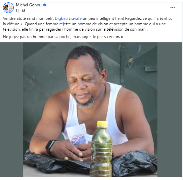Click the metal gate latch in photo
Viewport: 183px width, 180px height.
[131, 62]
